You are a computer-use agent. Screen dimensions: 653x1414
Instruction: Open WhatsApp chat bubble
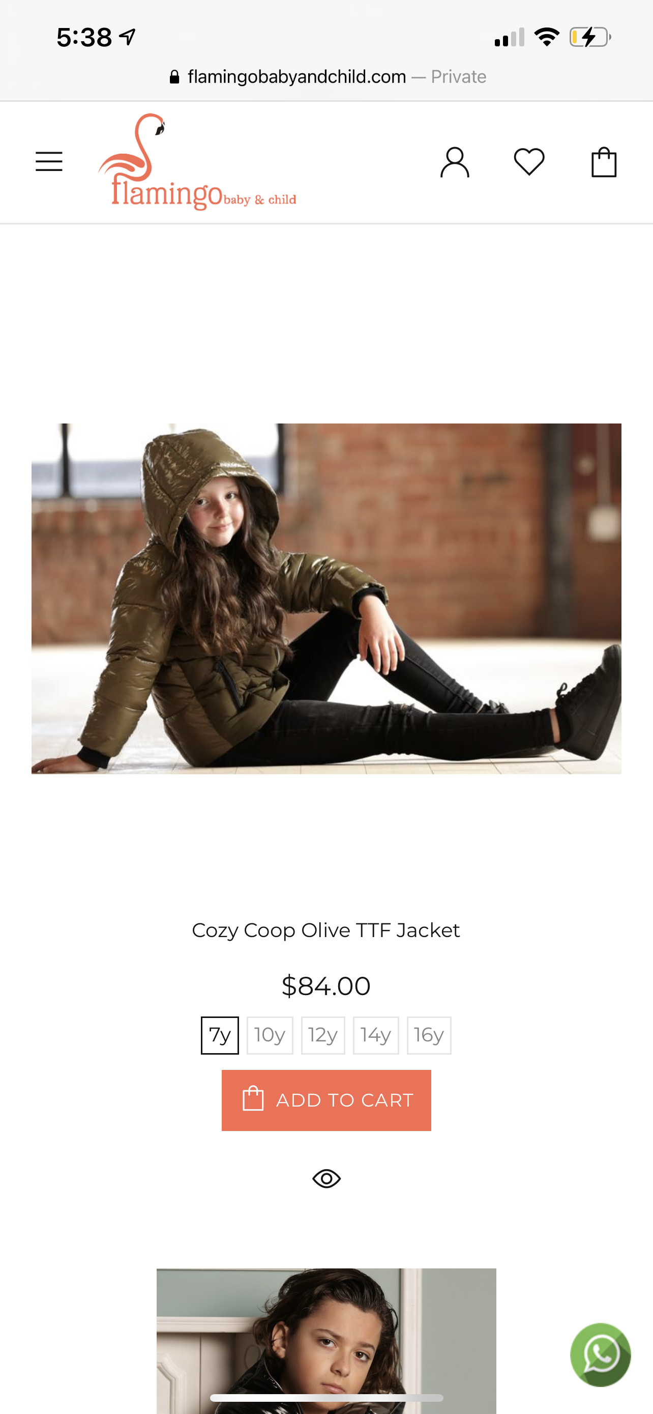(601, 1355)
